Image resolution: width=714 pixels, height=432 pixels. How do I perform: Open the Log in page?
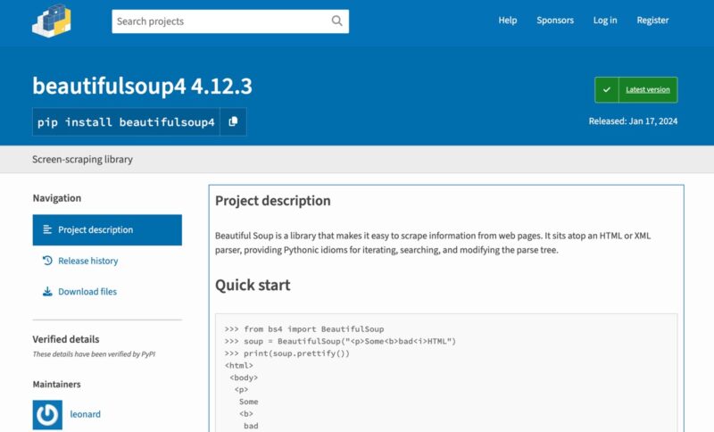point(605,21)
